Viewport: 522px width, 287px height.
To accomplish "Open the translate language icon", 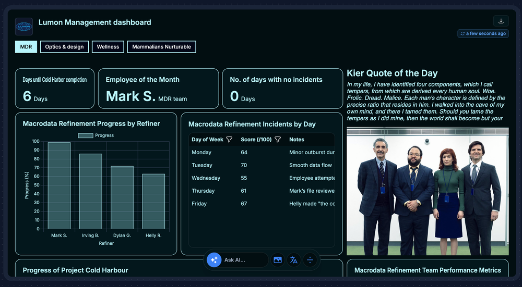I will coord(294,260).
